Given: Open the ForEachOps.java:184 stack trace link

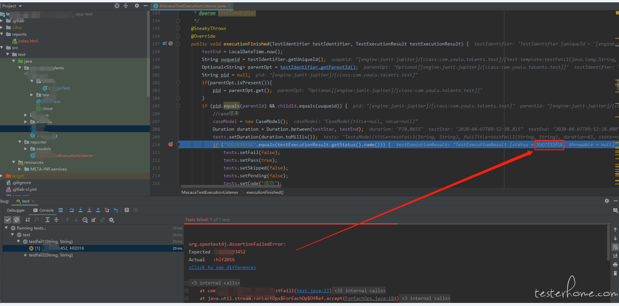Looking at the screenshot, I should (x=371, y=298).
